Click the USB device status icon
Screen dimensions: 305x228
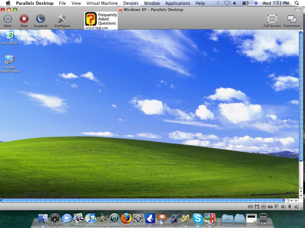click(290, 207)
